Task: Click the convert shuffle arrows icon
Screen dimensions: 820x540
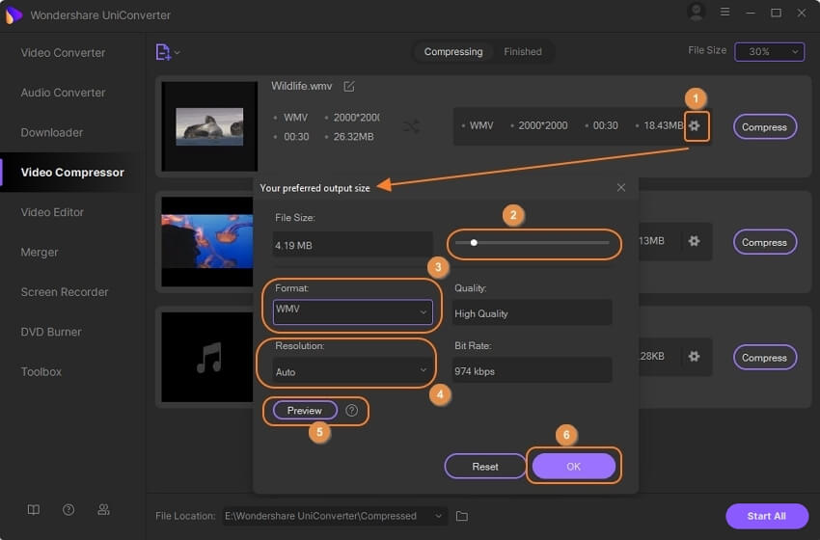Action: tap(411, 126)
